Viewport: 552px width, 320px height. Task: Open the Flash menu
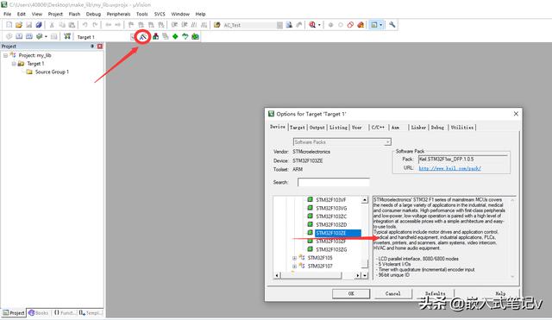coord(74,14)
